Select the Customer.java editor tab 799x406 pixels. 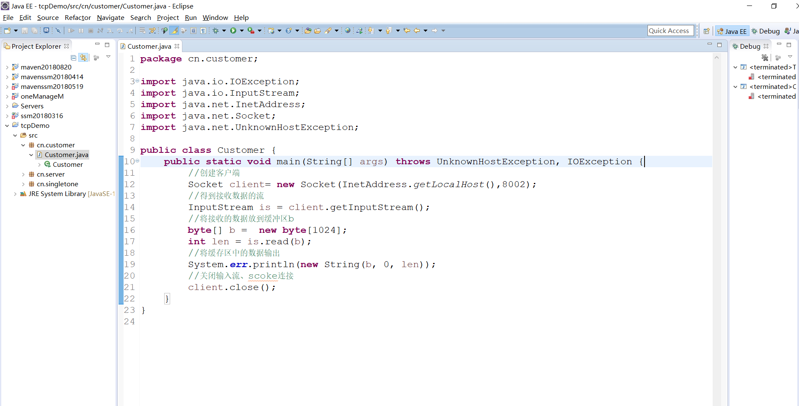coord(149,46)
